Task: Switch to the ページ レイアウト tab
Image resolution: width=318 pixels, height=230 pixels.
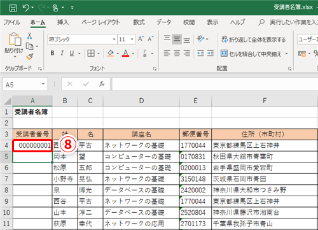Action: coord(100,22)
